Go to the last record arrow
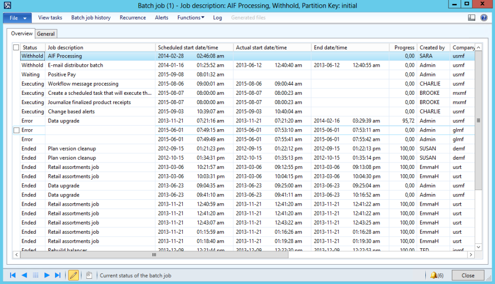495x284 pixels. 58,275
